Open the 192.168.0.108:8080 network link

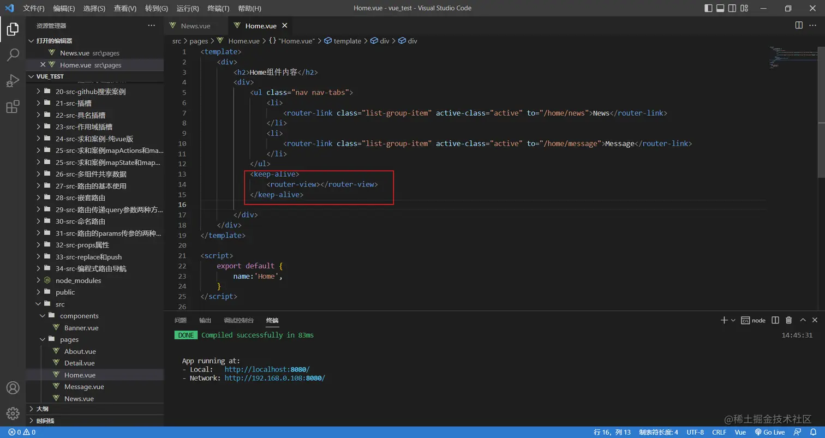pyautogui.click(x=274, y=378)
